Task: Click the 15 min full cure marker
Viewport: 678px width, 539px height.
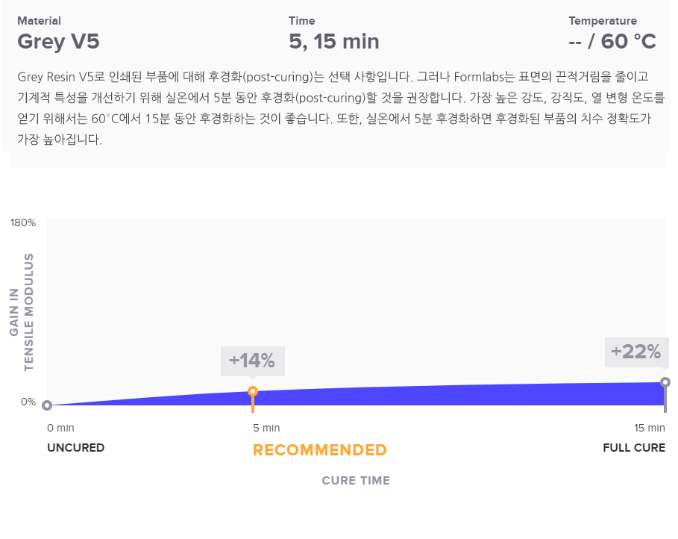Action: 665,381
